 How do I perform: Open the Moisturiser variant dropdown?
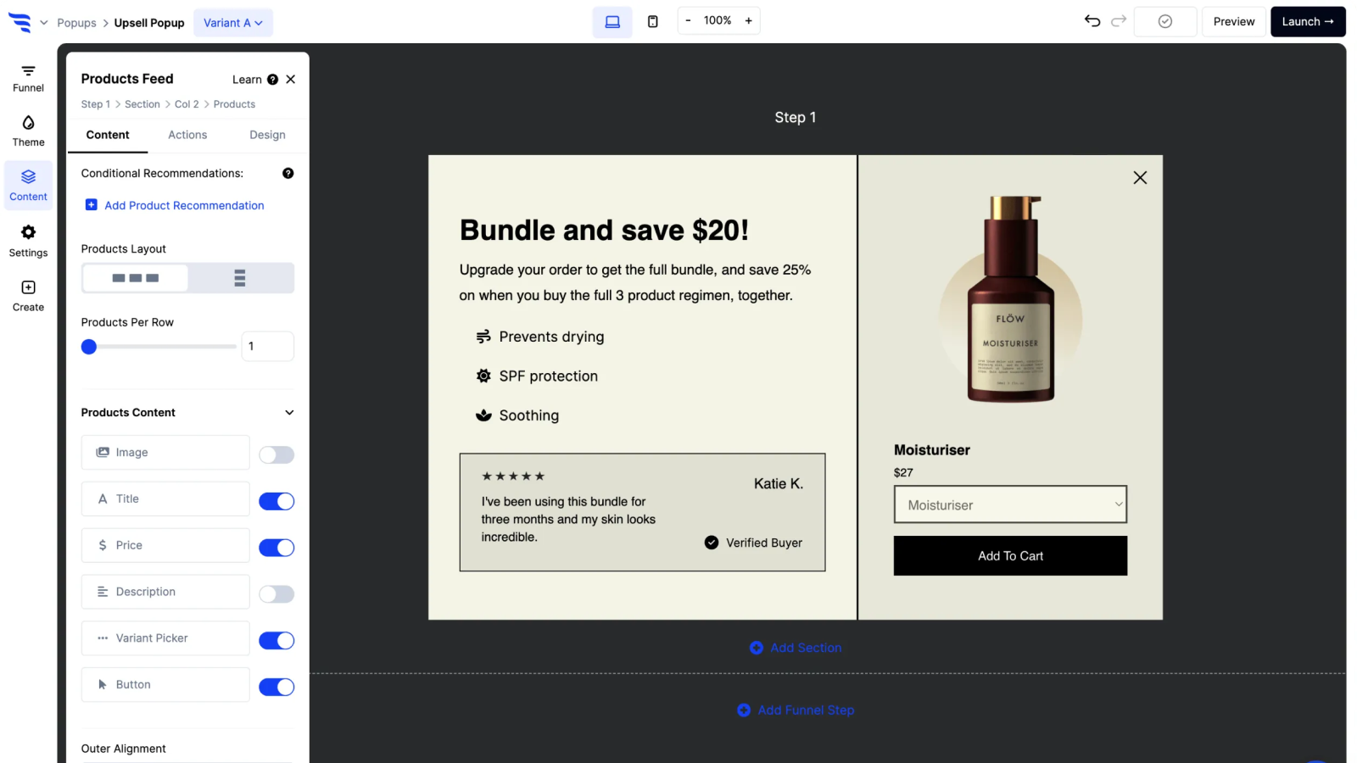pos(1010,504)
